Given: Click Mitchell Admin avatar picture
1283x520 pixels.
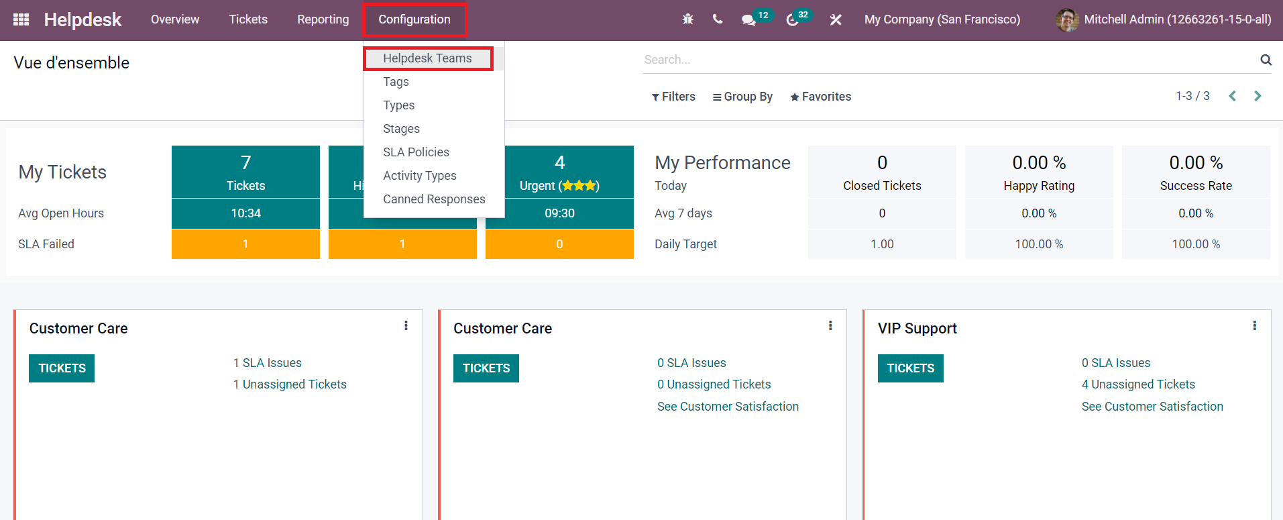Looking at the screenshot, I should coord(1067,19).
